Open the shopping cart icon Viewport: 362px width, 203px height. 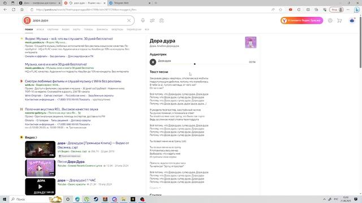tap(339, 20)
